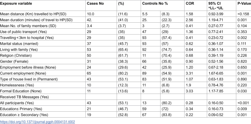
Task: Select the Controls No % header
Action: (155, 3)
